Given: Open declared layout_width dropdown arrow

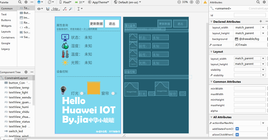Looking at the screenshot, I should pyautogui.click(x=263, y=28).
